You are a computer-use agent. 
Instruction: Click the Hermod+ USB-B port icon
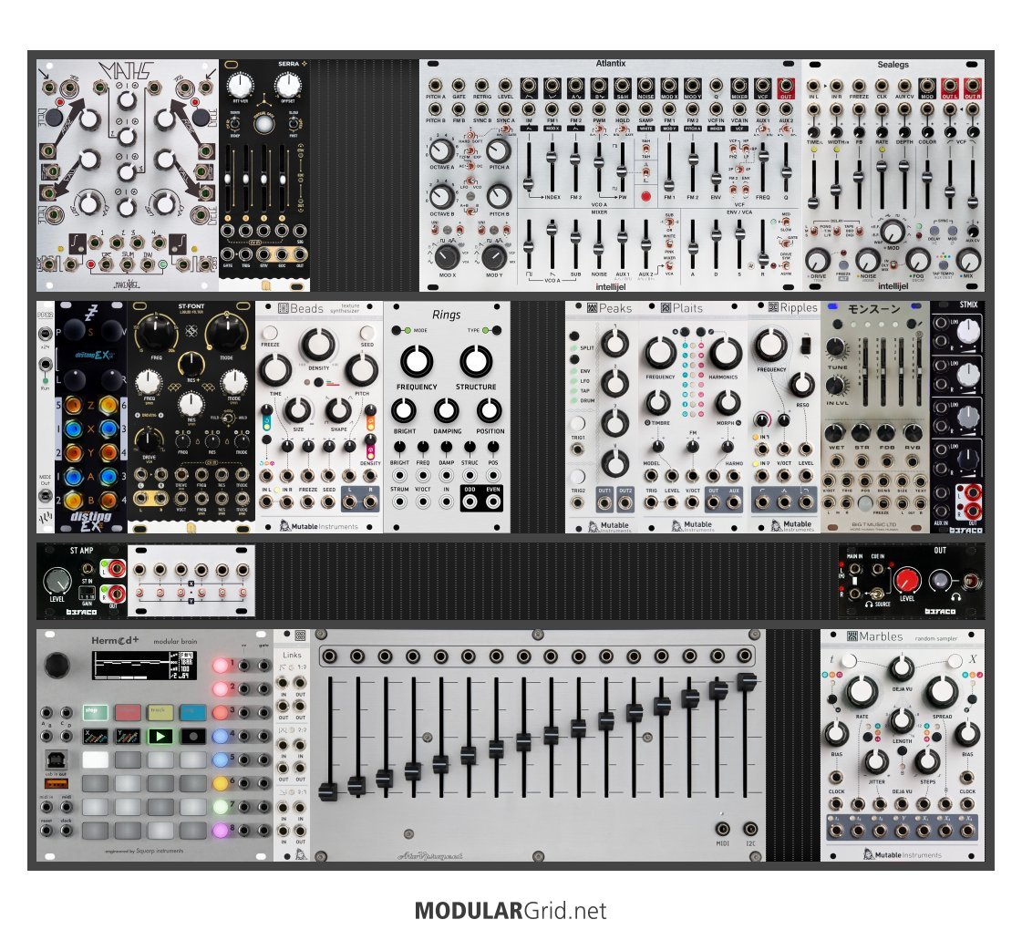56,759
